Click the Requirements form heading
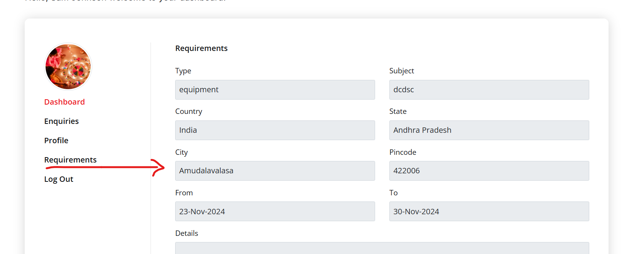 point(201,48)
